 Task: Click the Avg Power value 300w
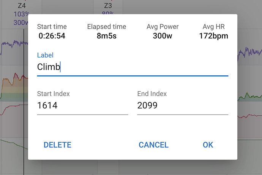click(163, 36)
